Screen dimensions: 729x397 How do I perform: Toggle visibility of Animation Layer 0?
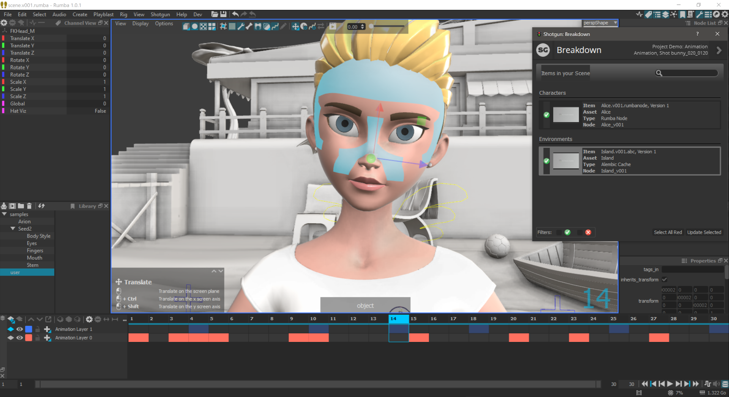click(20, 337)
